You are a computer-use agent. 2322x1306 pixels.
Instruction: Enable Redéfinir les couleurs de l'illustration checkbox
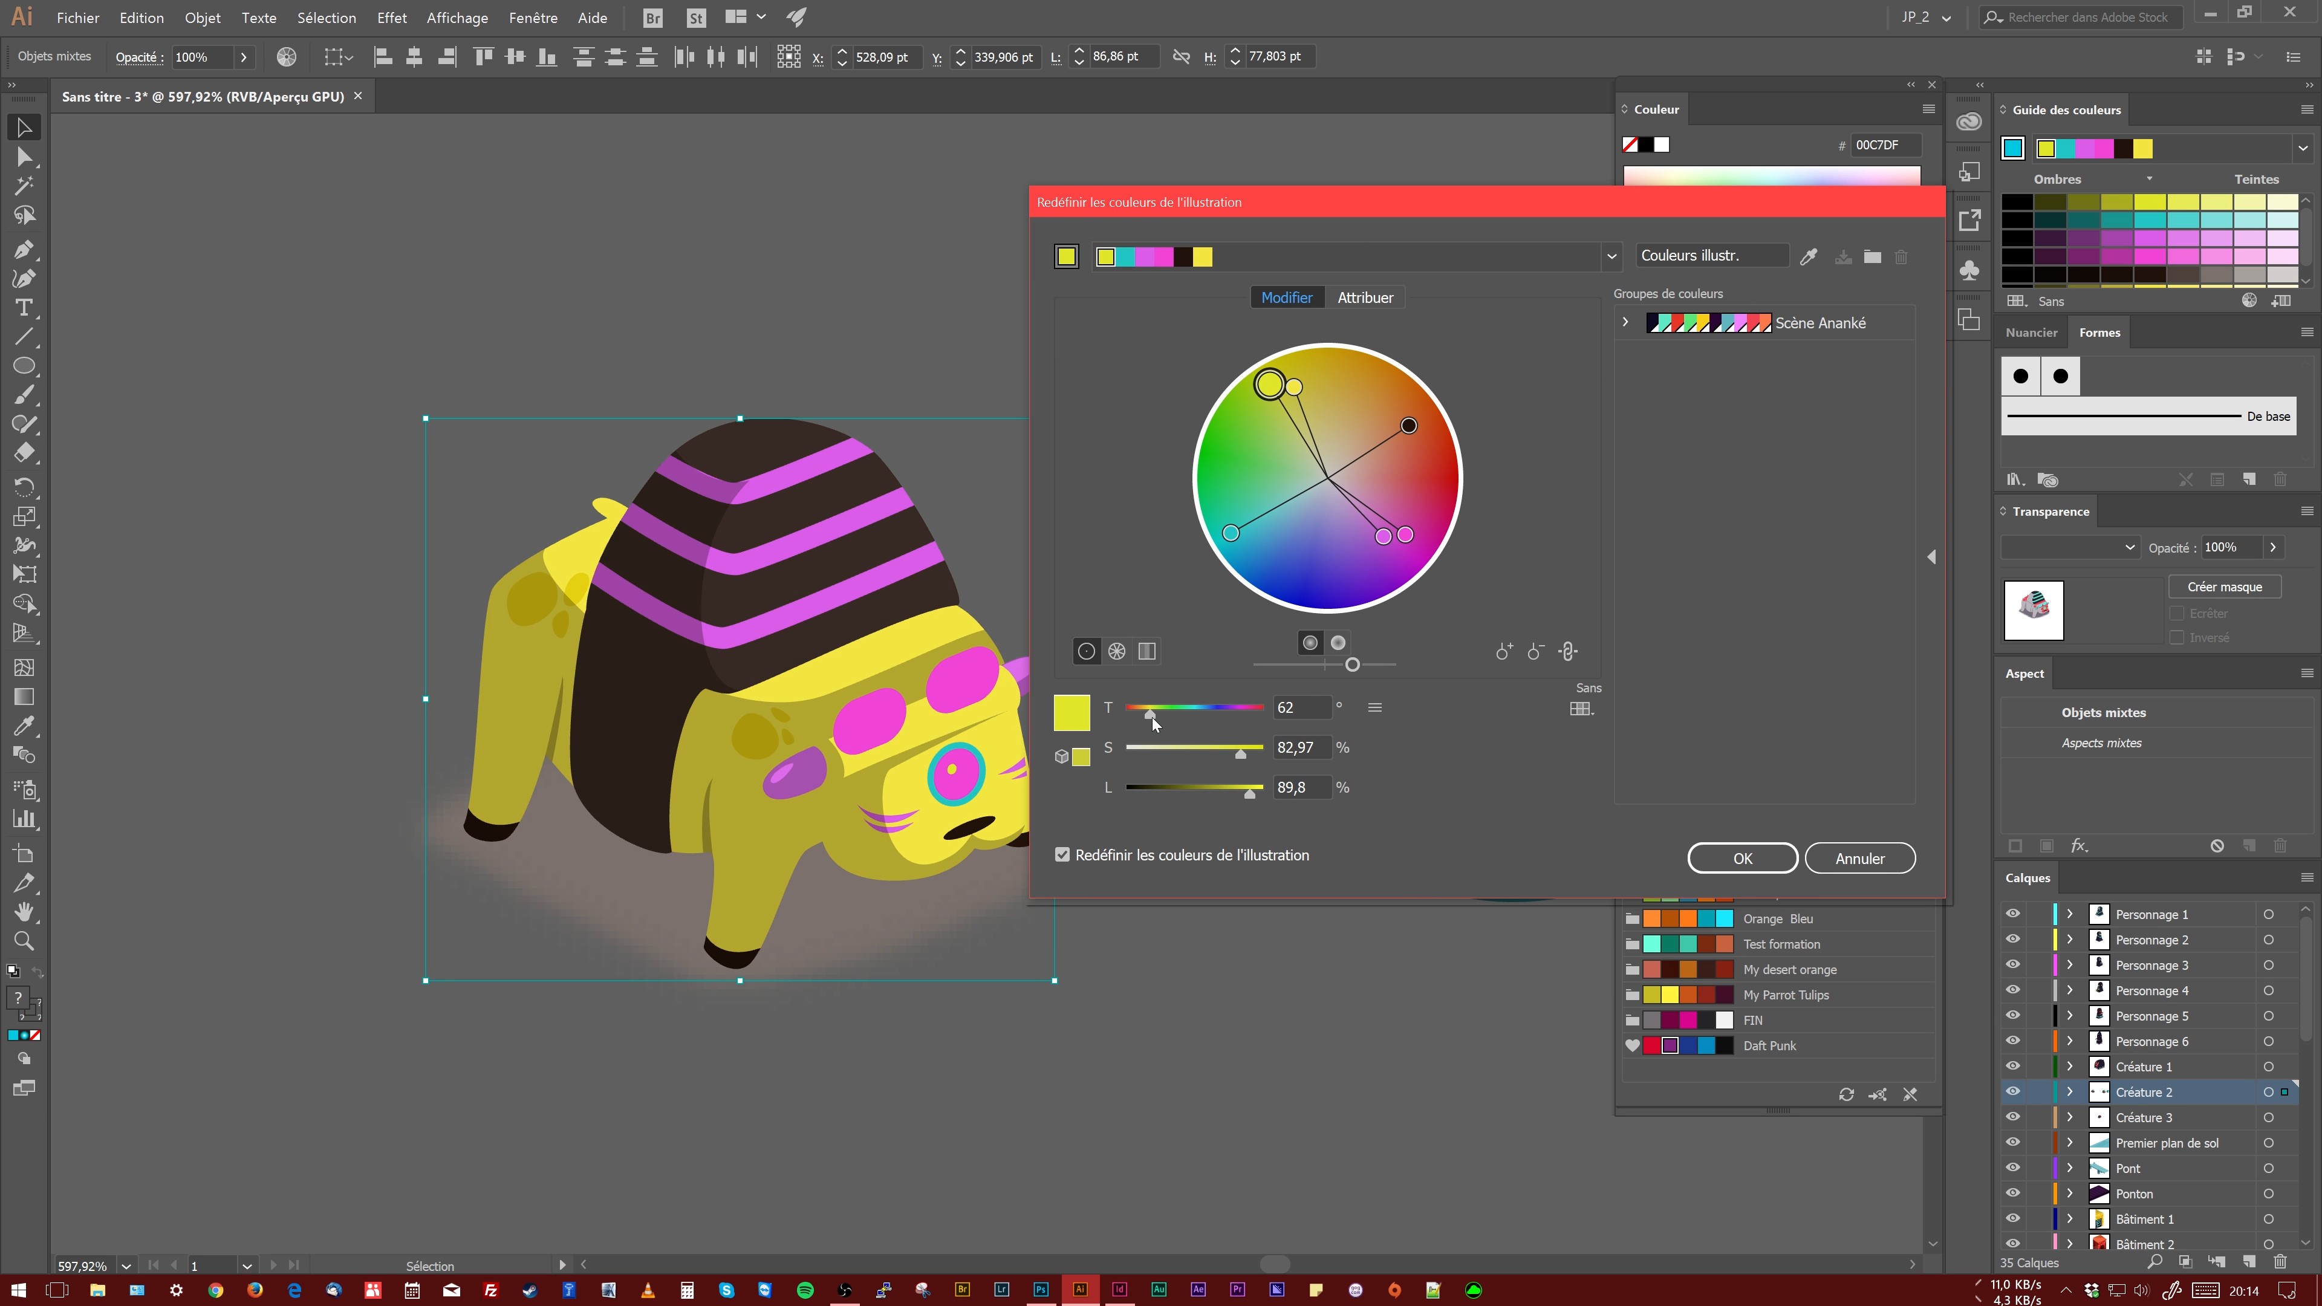point(1062,855)
